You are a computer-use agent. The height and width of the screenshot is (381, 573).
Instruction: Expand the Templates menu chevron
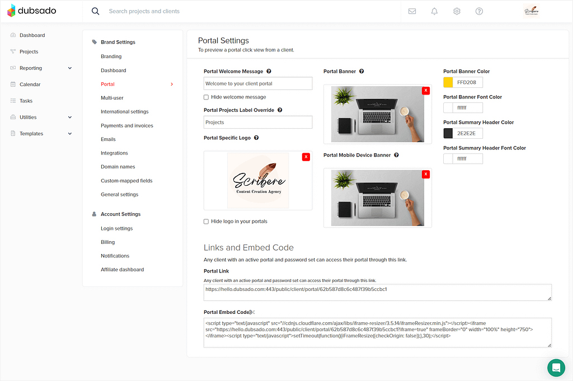tap(70, 134)
